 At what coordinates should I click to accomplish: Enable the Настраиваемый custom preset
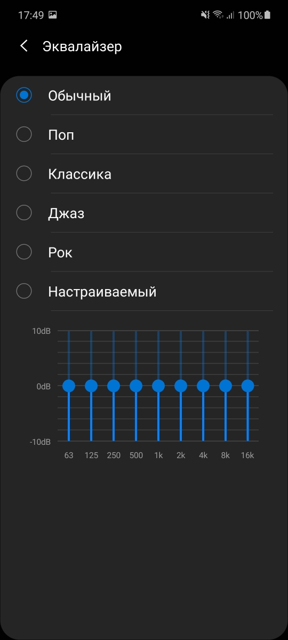144,292
